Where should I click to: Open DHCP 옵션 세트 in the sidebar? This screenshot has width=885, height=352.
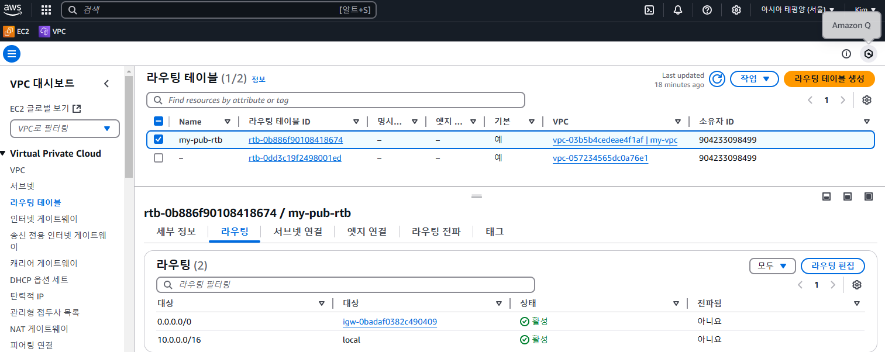(x=39, y=279)
